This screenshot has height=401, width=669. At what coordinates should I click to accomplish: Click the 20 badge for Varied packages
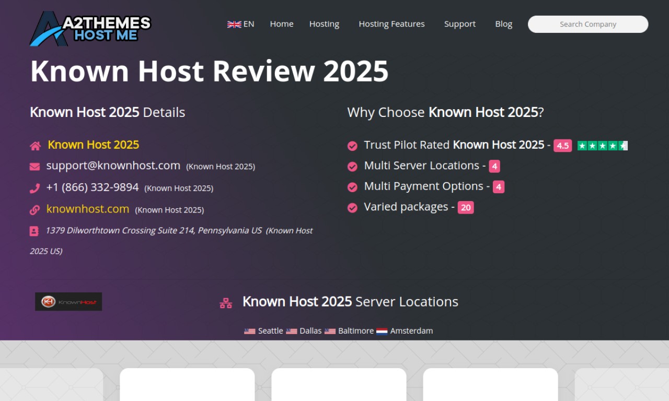coord(466,208)
